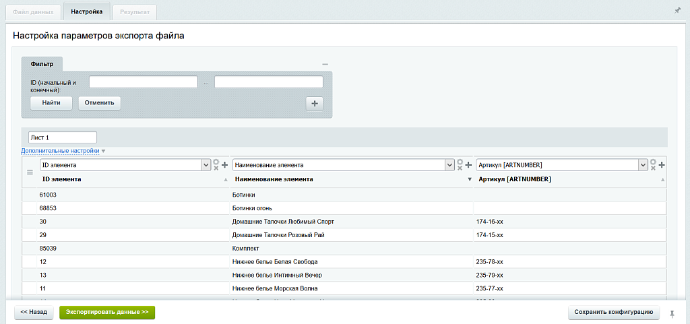Screen dimensions: 690x324
Task: Add a filter field with the plus button
Action: coord(315,103)
